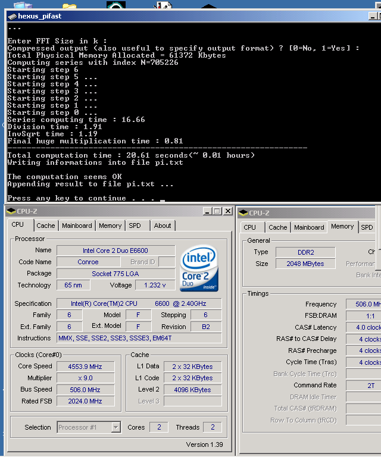Click the L1 Code cache value 2 x 32 KBytes
The image size is (381, 457).
click(x=193, y=378)
